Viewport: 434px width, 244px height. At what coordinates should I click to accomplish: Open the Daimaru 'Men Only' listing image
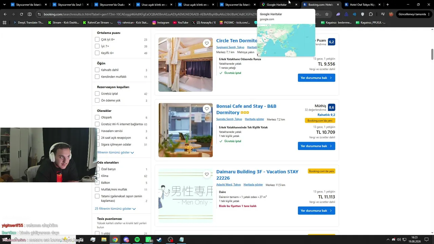click(x=185, y=196)
